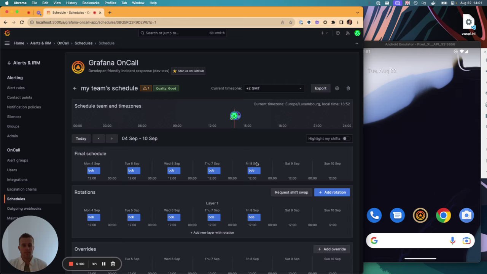Show the next week
The height and width of the screenshot is (274, 487).
111,139
